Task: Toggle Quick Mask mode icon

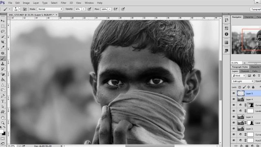Action: tap(3, 139)
